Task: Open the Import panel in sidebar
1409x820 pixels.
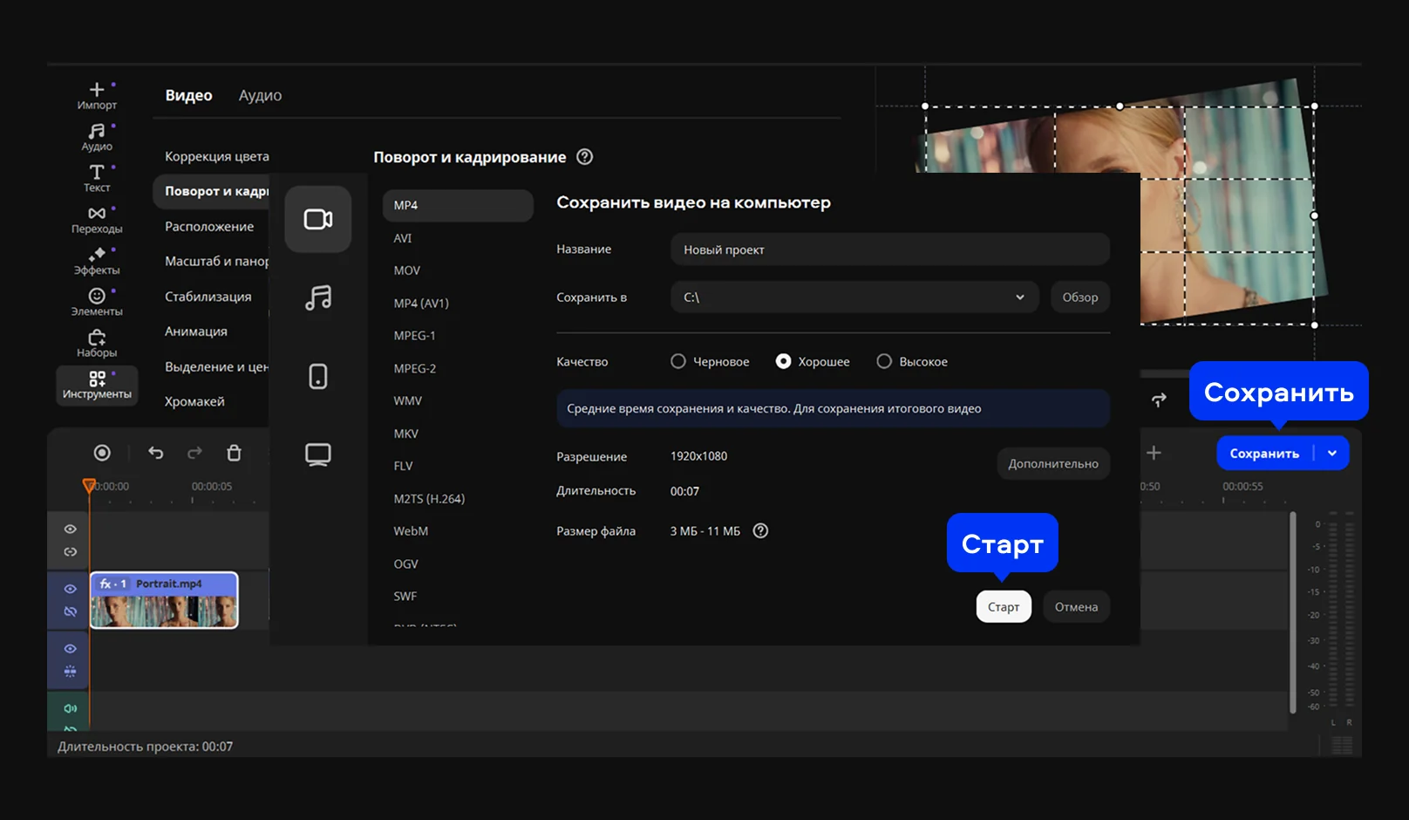Action: click(x=97, y=95)
